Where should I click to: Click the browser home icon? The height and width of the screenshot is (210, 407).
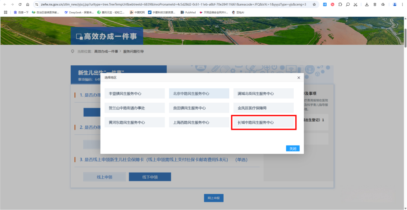click(x=28, y=4)
